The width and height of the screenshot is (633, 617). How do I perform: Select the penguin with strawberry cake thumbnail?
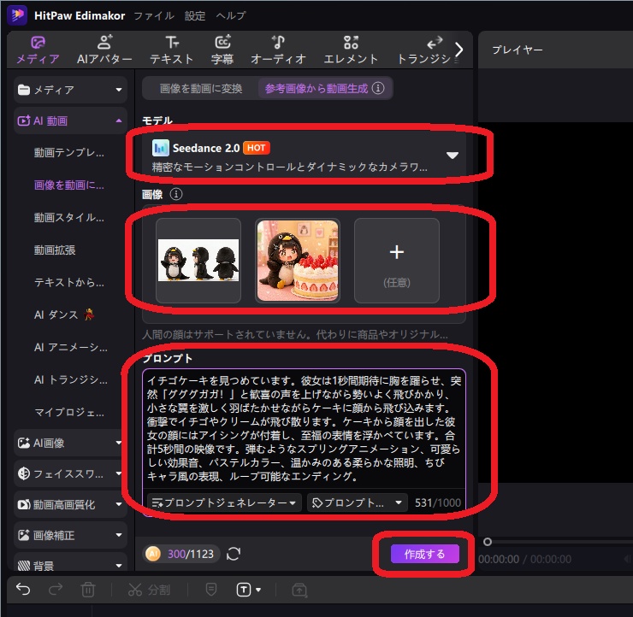click(298, 261)
